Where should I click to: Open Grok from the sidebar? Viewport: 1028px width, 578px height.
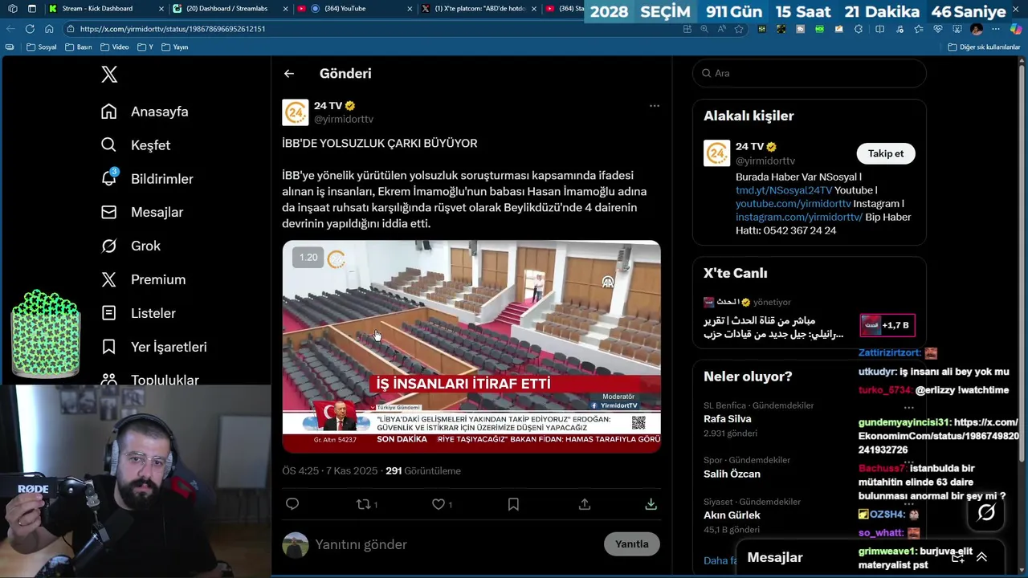click(x=130, y=246)
